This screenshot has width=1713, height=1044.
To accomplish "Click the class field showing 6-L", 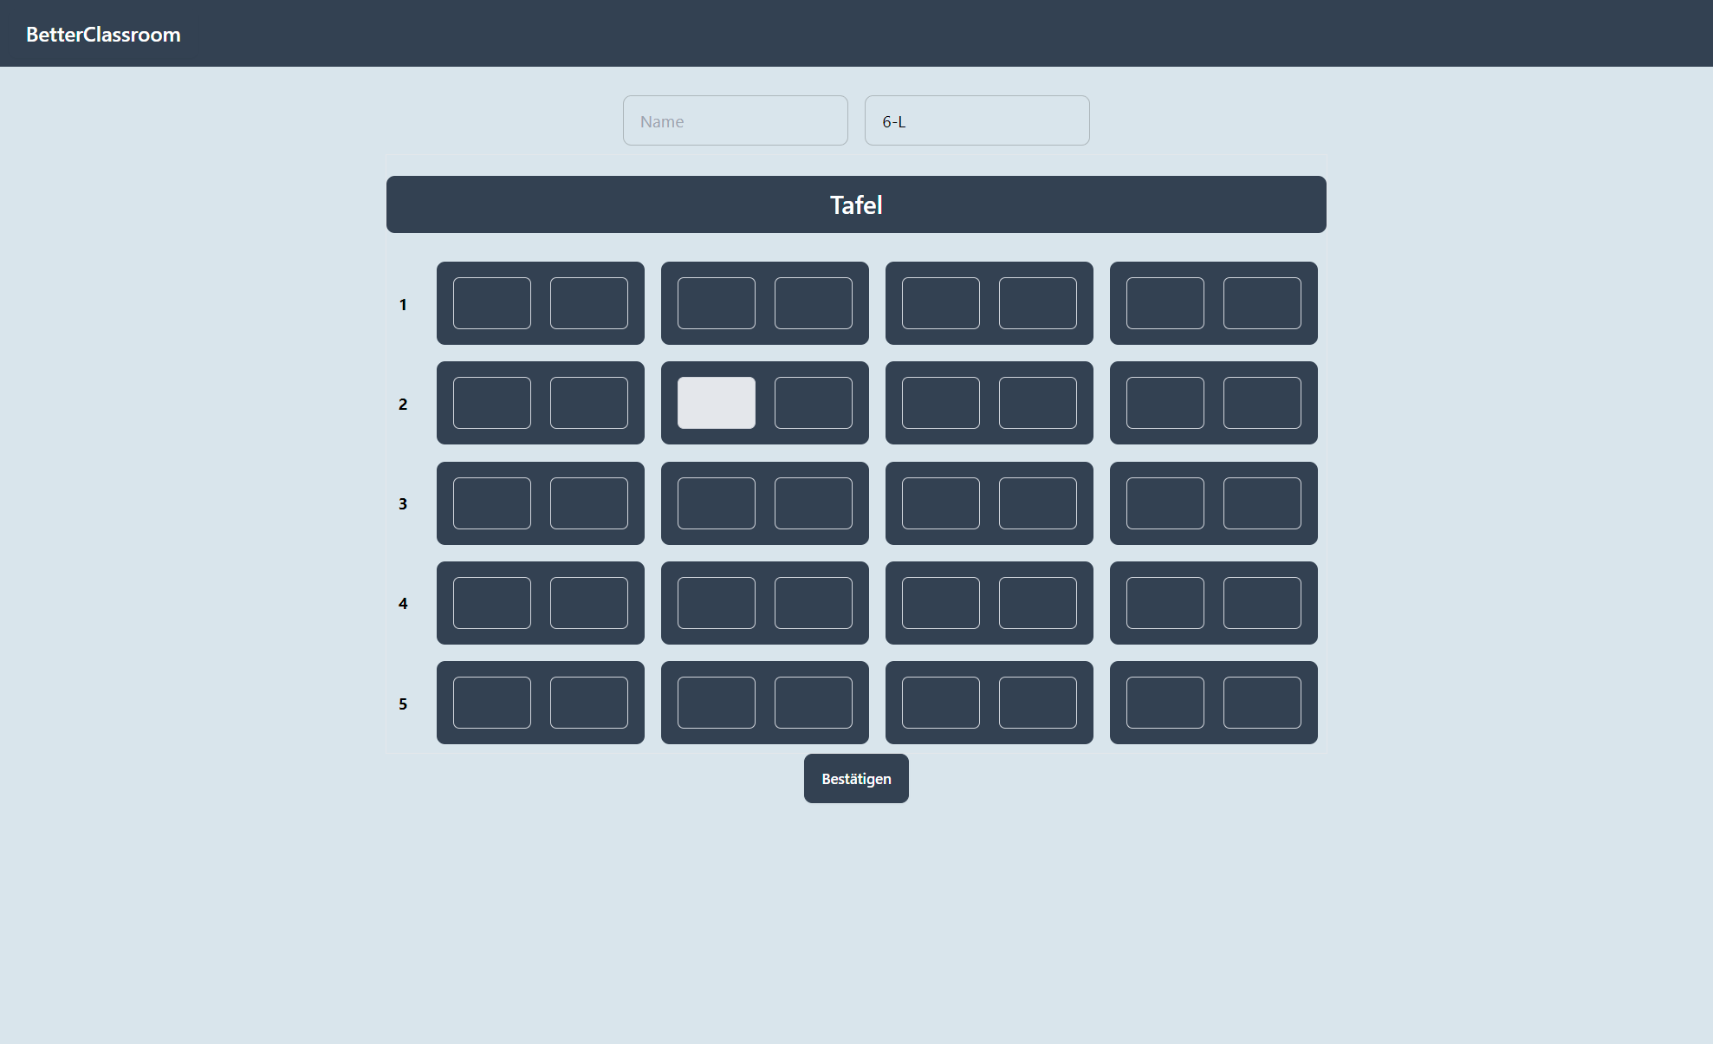I will point(977,121).
